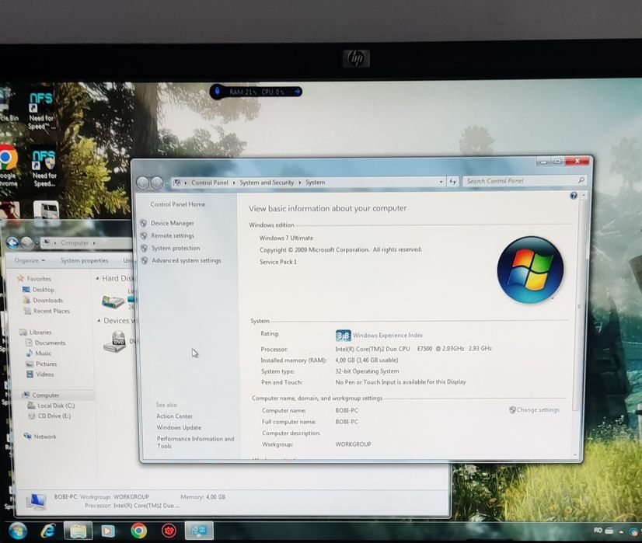Viewport: 642px width, 543px height.
Task: Open Organize menu in Computer window
Action: point(30,261)
